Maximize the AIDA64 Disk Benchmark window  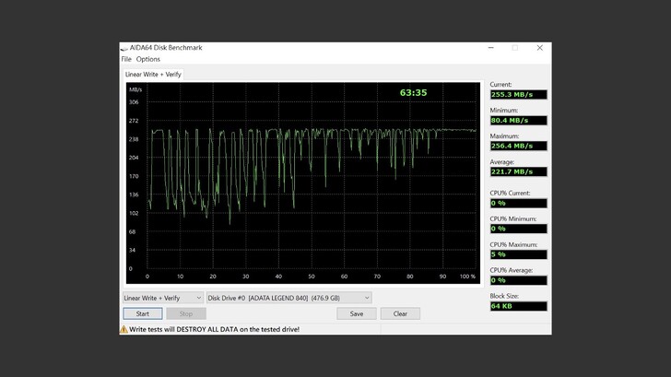point(514,48)
